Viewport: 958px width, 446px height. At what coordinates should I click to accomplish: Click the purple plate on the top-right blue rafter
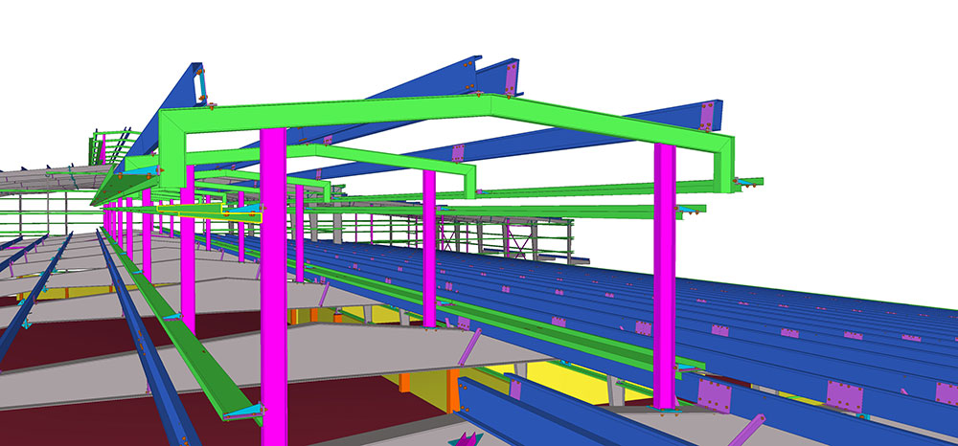tap(707, 116)
